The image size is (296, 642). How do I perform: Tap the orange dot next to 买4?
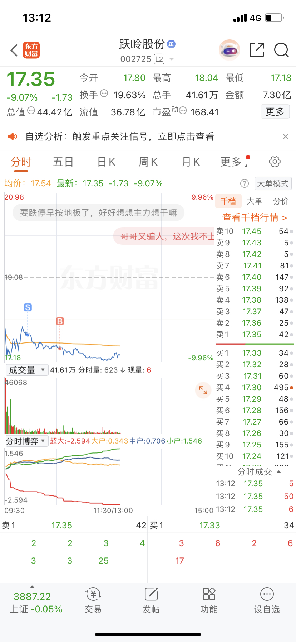[292, 388]
